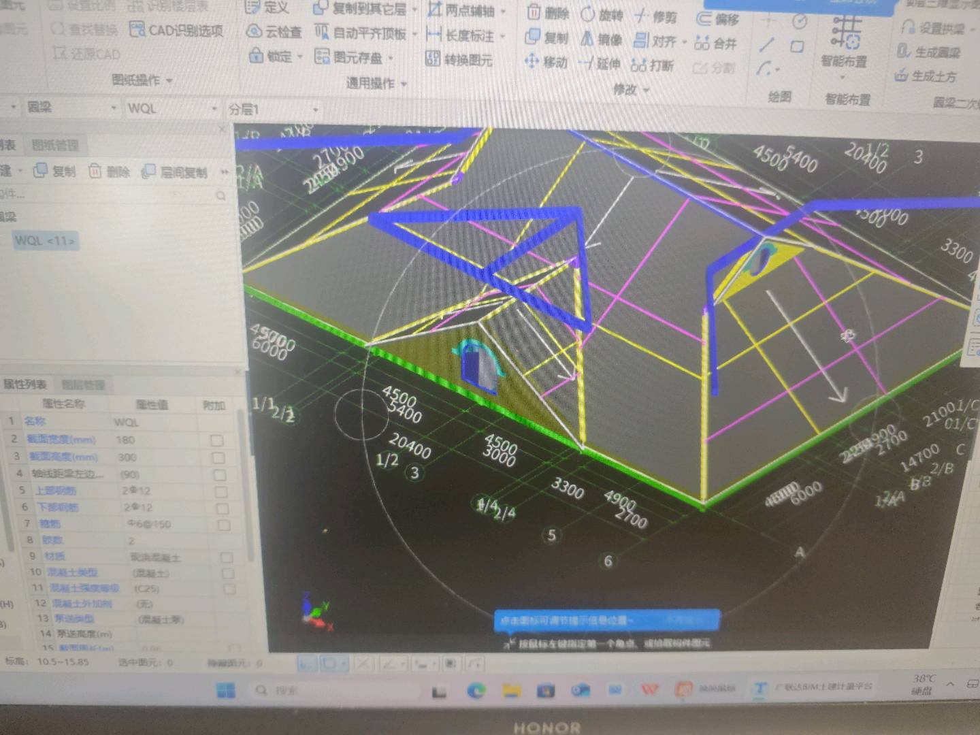980x735 pixels.
Task: Check 附加 box for 混凝土类型 row
Action: [x=228, y=574]
